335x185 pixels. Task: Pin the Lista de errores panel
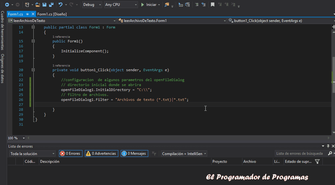[328, 146]
